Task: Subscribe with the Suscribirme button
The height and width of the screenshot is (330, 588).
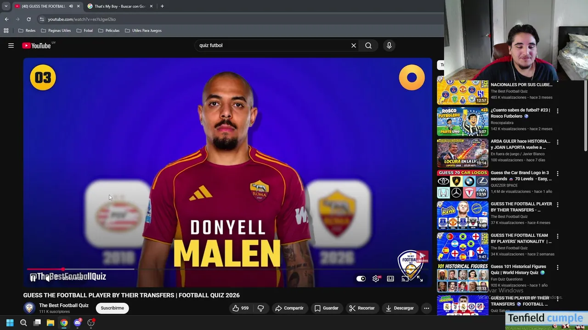Action: click(113, 308)
